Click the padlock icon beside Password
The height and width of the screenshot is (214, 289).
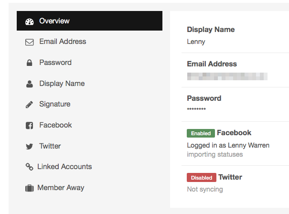pyautogui.click(x=29, y=63)
